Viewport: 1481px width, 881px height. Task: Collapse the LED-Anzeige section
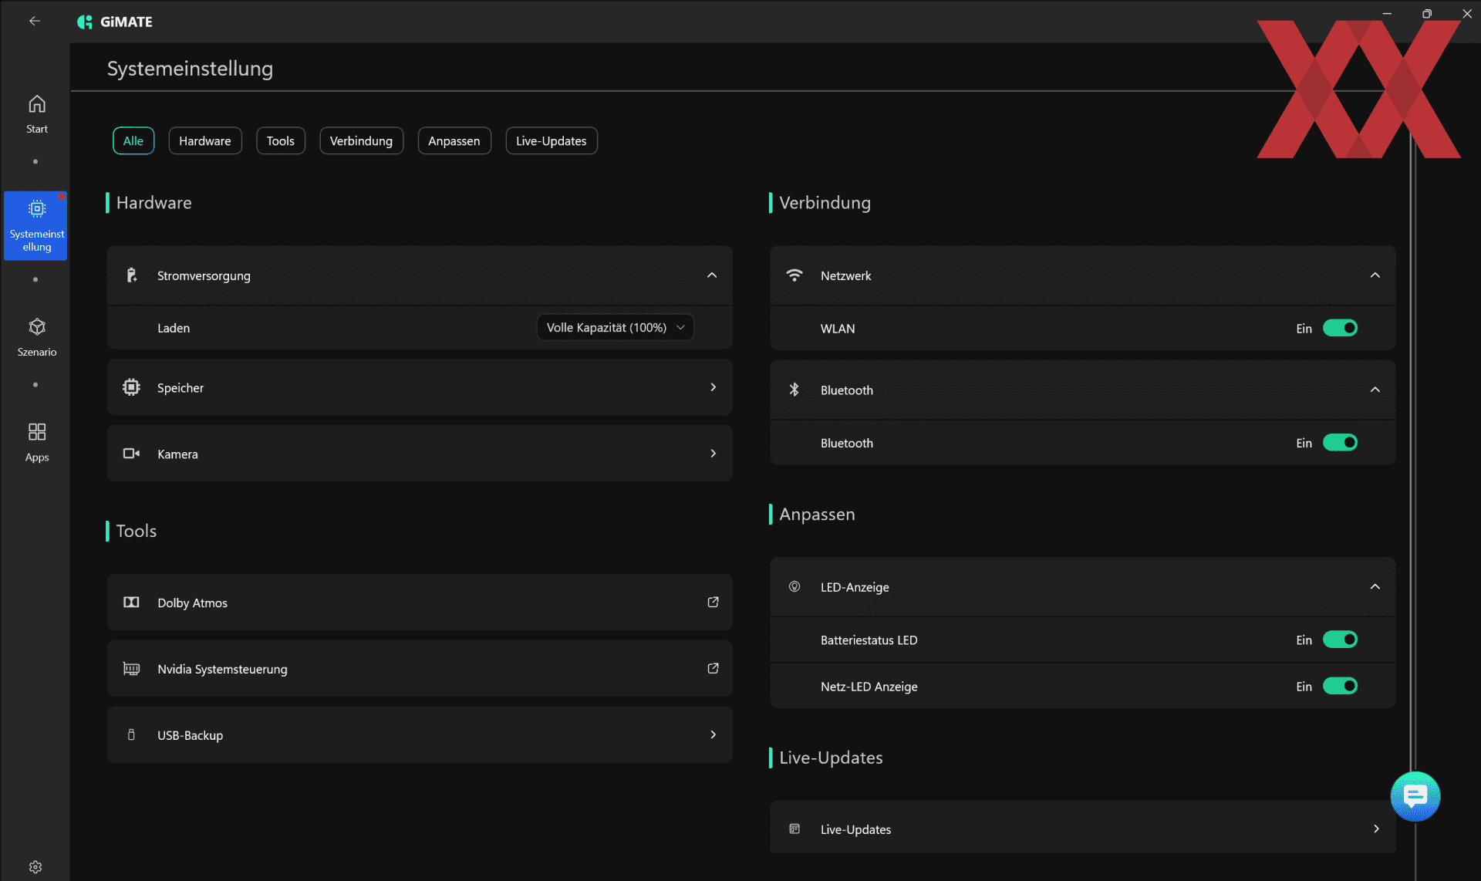(x=1375, y=587)
